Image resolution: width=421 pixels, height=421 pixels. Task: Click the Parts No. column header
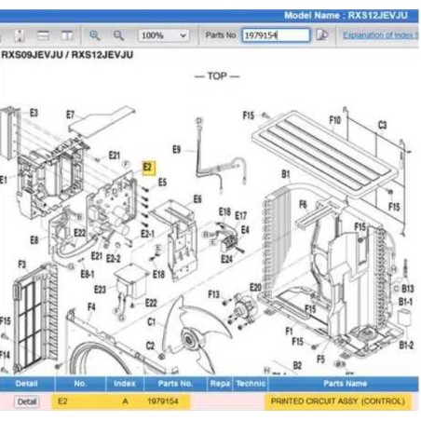tap(175, 384)
